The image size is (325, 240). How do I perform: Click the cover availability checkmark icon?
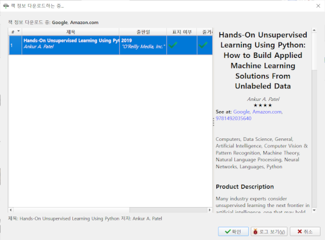(173, 45)
